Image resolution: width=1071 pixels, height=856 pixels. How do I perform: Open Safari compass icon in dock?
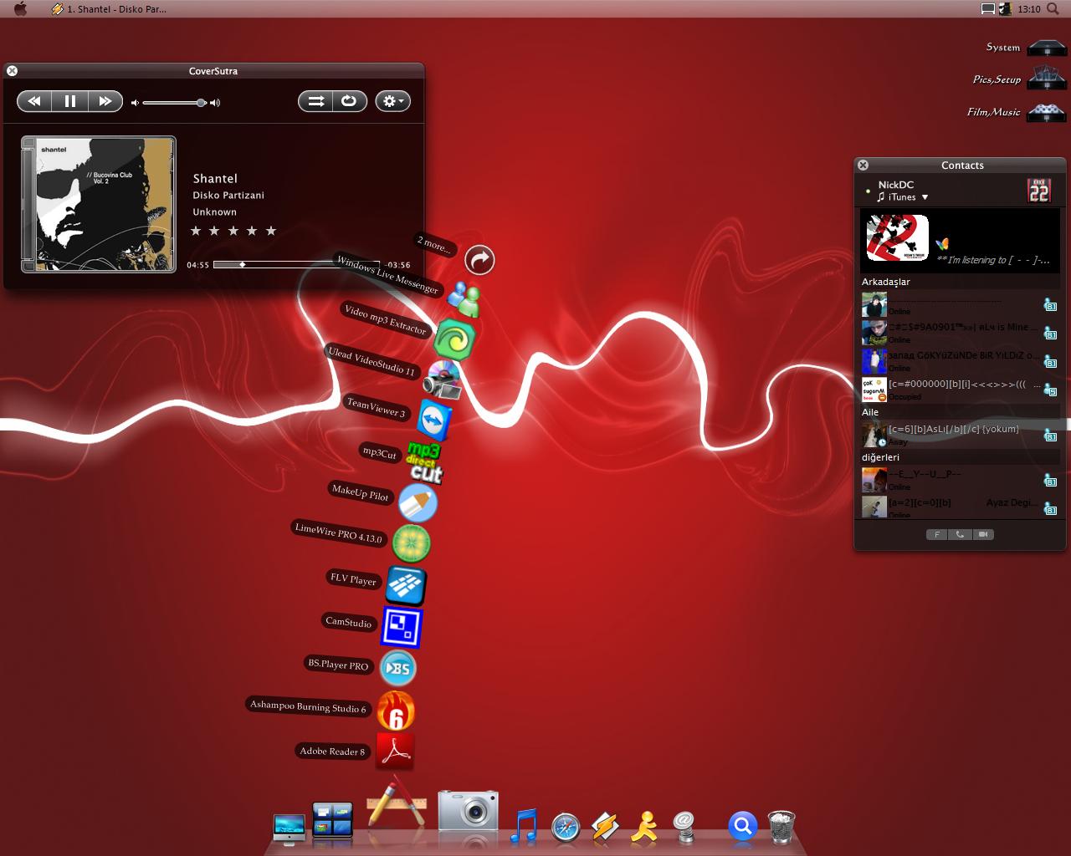point(566,827)
